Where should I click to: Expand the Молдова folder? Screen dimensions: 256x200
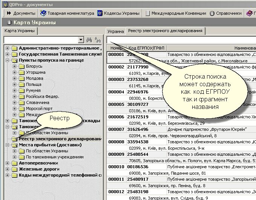pos(15,78)
